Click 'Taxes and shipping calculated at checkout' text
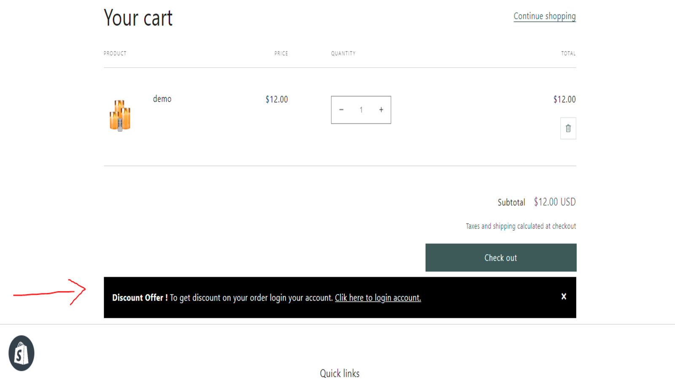Screen dimensions: 675x380 (520, 226)
